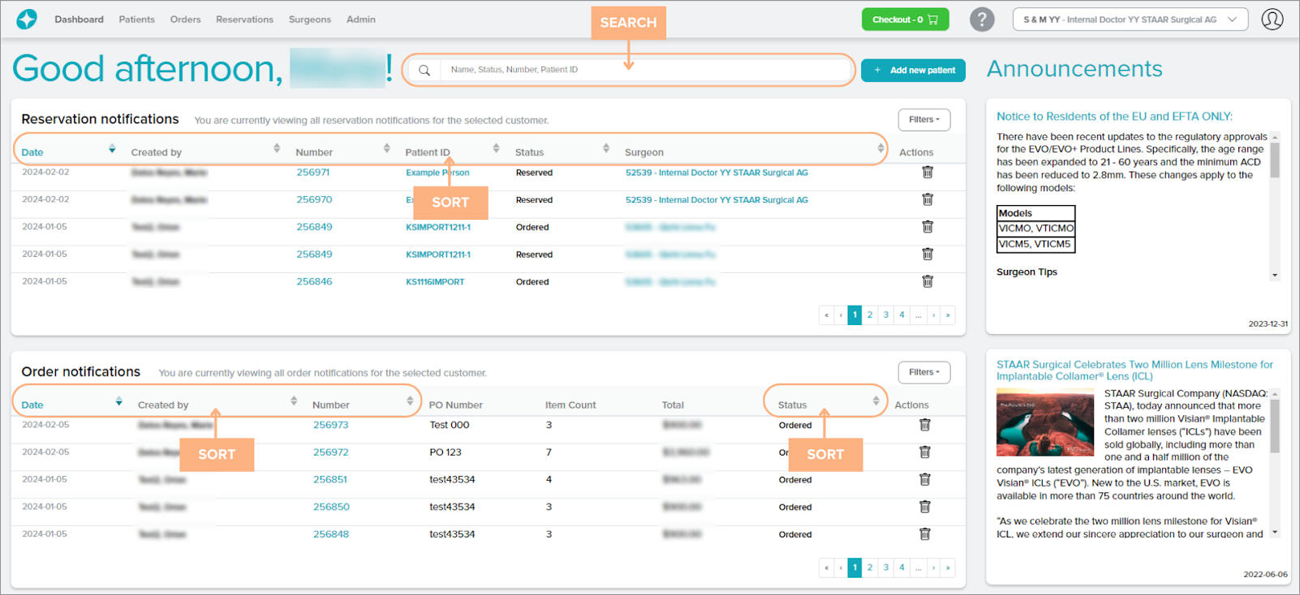Viewport: 1300px width, 595px height.
Task: Toggle sort on reservation Date column
Action: point(112,149)
